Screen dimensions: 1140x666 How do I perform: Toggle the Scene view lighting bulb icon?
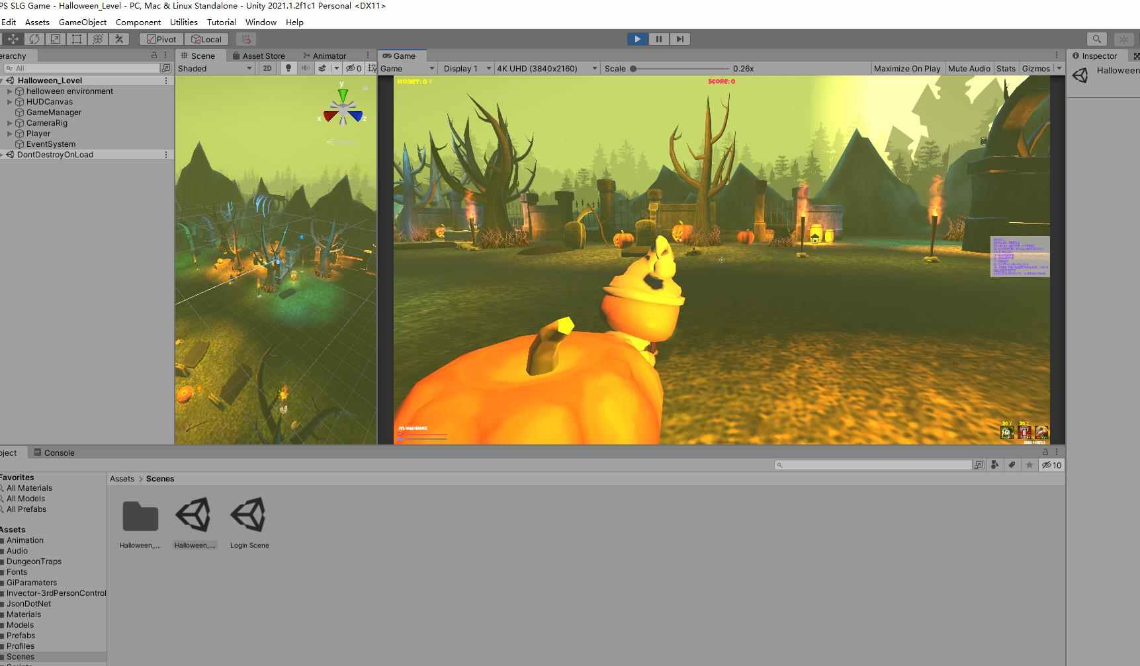[288, 68]
